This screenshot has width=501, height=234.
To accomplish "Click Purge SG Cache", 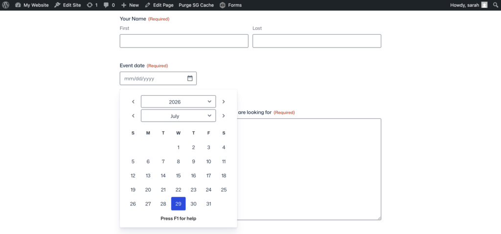I will click(196, 5).
